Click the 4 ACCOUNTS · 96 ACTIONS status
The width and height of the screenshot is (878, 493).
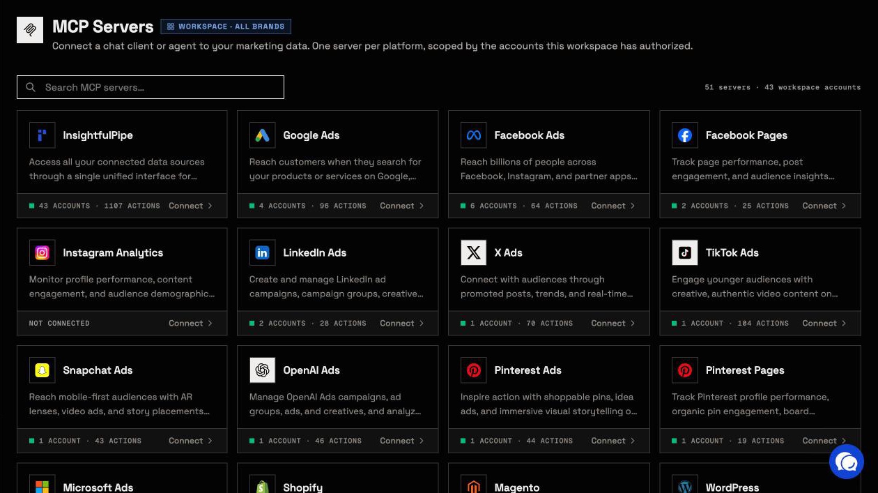308,206
